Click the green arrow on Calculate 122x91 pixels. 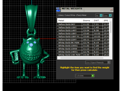(x=93, y=76)
